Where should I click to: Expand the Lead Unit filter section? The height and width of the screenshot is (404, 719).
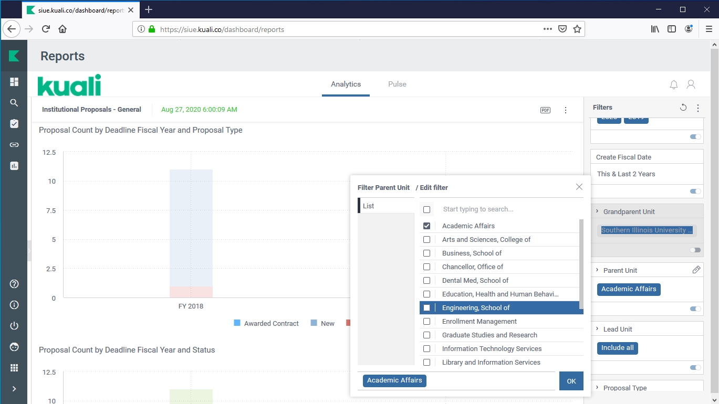598,329
